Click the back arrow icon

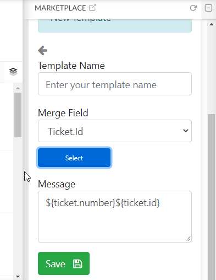pyautogui.click(x=43, y=50)
